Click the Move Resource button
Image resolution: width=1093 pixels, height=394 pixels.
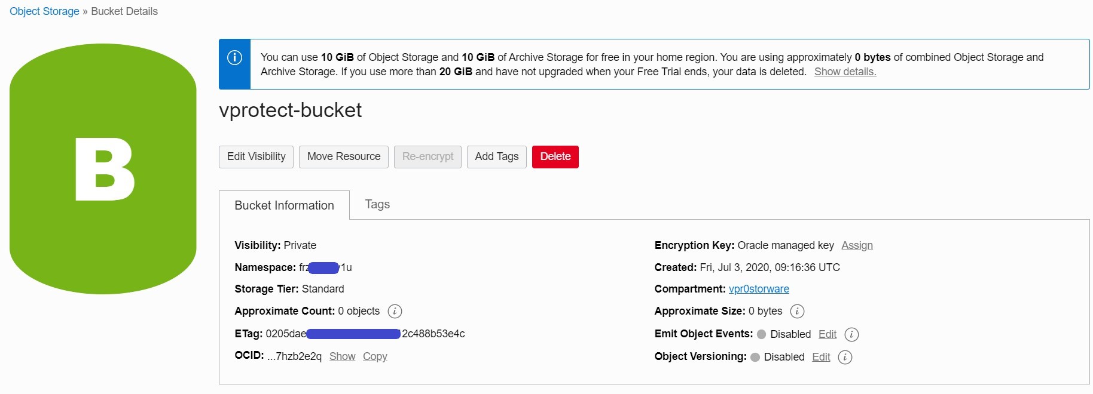[x=344, y=156]
